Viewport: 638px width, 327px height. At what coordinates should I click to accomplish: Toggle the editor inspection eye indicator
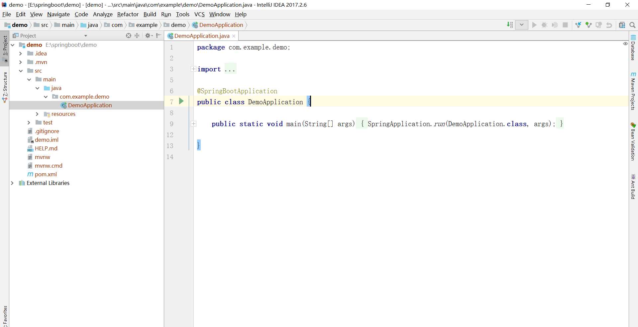tap(625, 44)
